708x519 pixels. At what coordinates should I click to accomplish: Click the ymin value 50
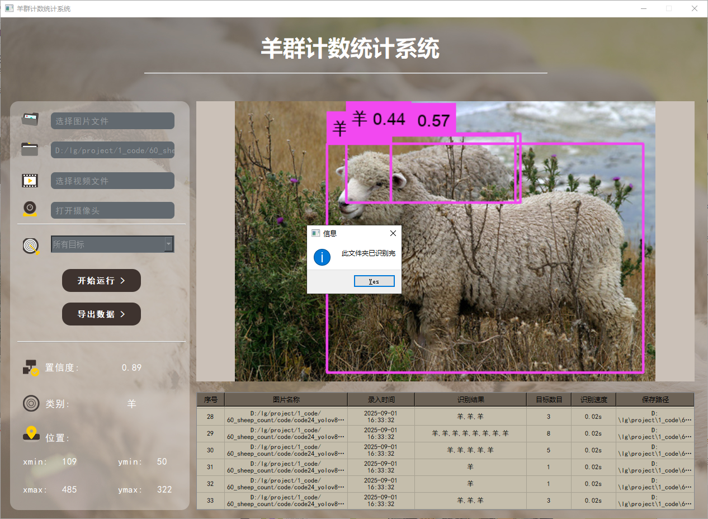coord(162,462)
